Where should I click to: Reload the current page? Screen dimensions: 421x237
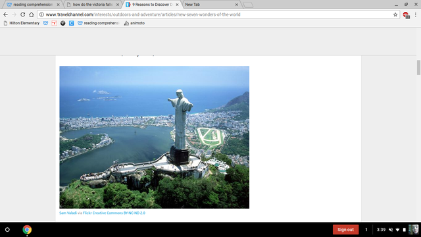pyautogui.click(x=23, y=14)
